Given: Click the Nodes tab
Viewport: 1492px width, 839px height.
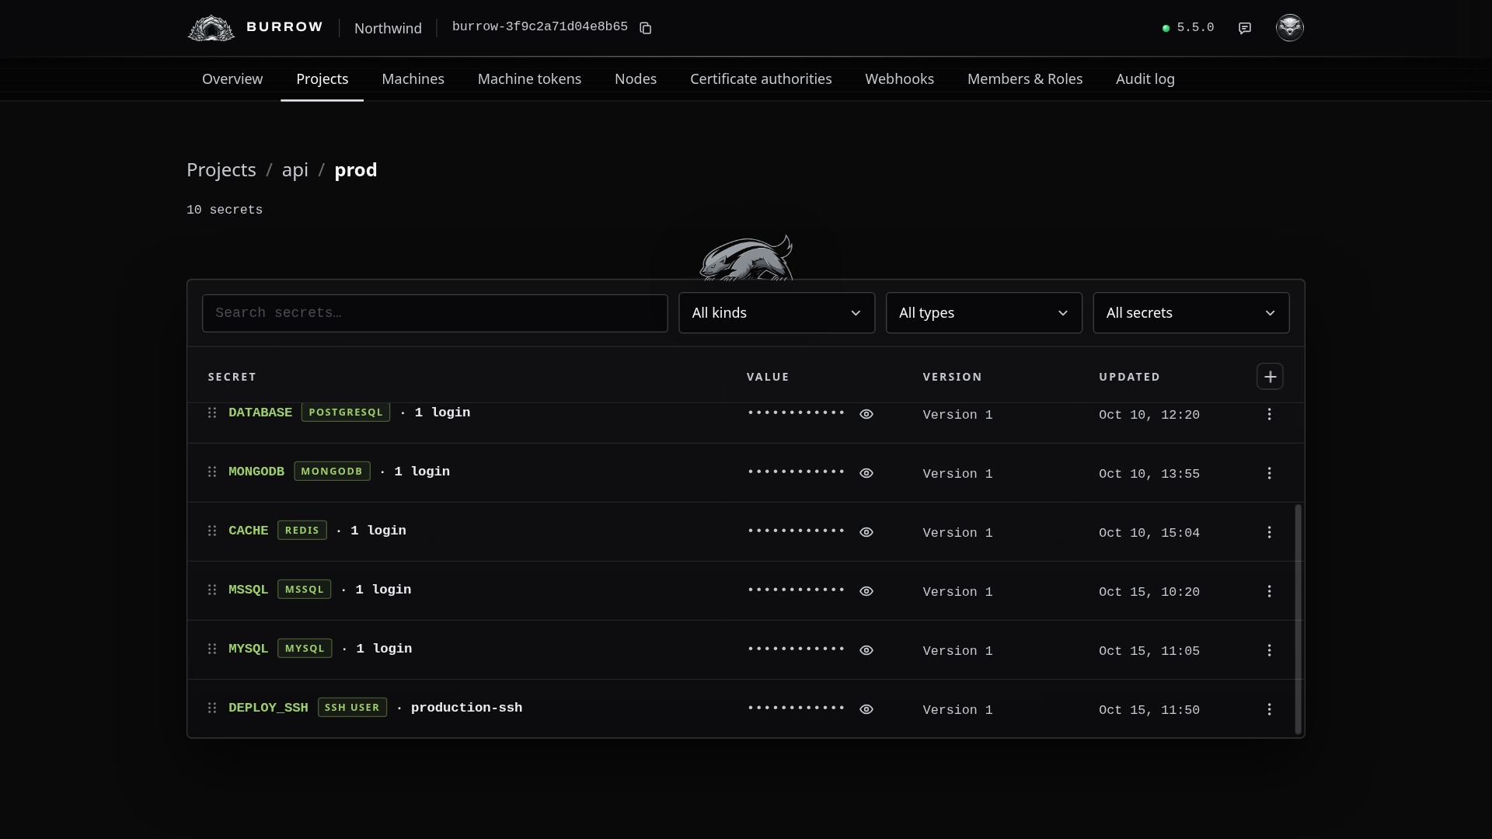Looking at the screenshot, I should click(x=636, y=79).
